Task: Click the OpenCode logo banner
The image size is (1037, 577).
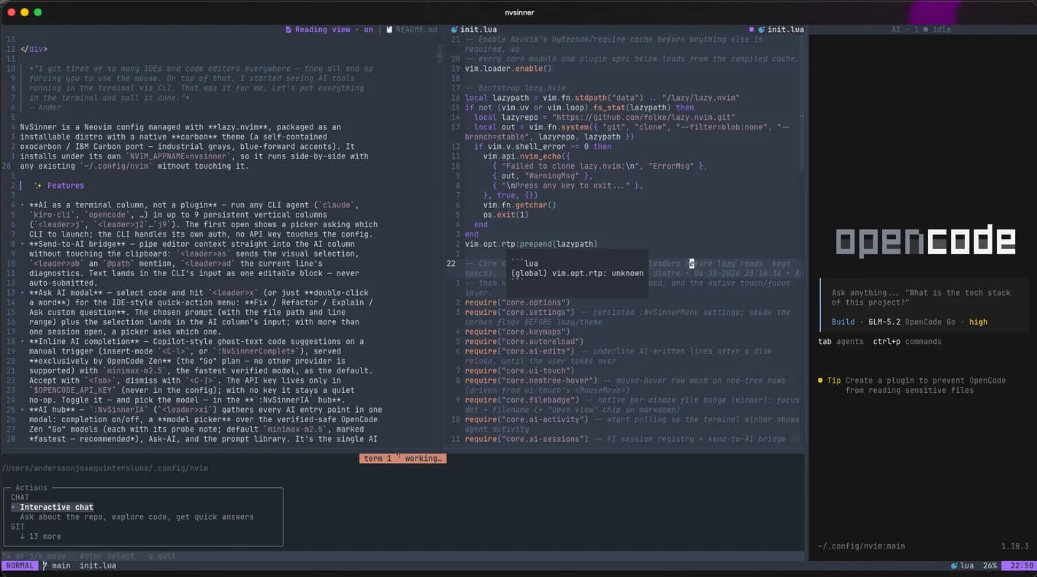Action: (x=925, y=241)
